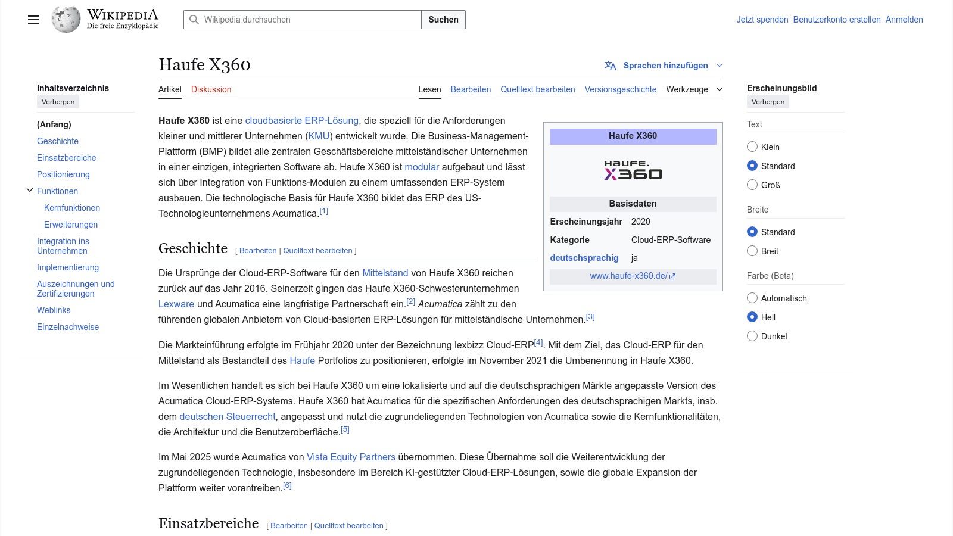Select Klein text size

click(x=752, y=147)
